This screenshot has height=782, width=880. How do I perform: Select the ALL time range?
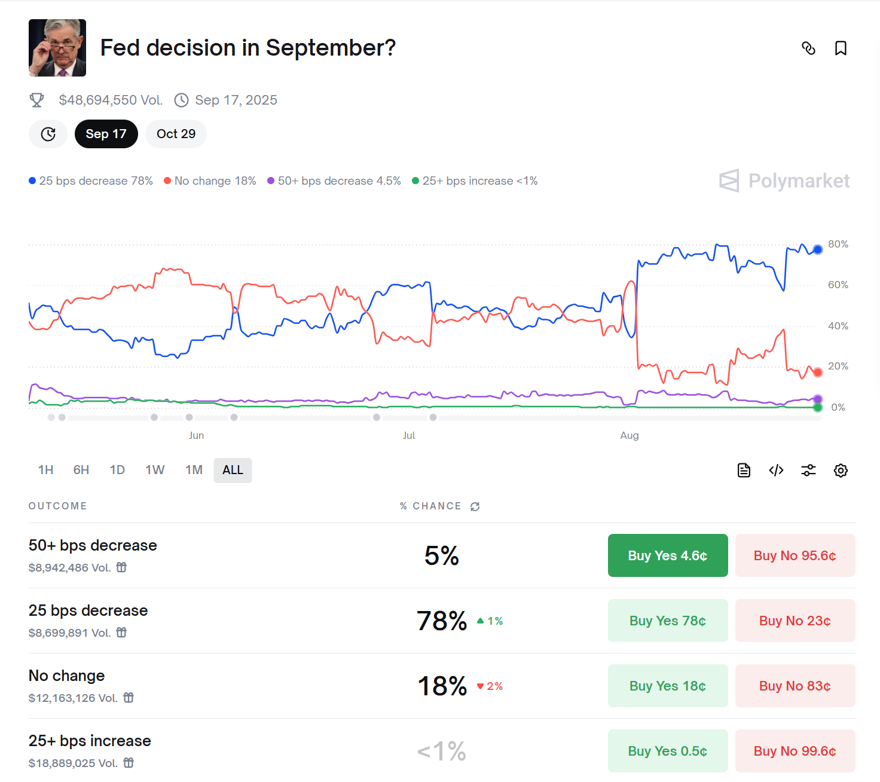click(x=233, y=470)
